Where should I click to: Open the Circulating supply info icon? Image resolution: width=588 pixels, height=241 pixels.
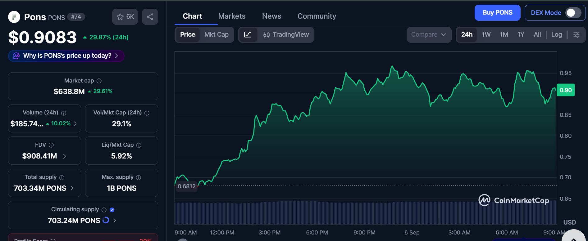click(104, 210)
